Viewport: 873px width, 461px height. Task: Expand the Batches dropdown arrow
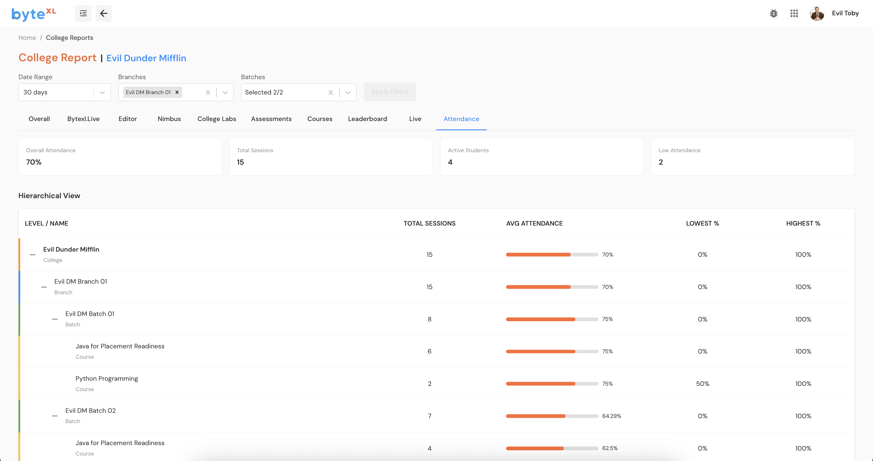pos(348,92)
